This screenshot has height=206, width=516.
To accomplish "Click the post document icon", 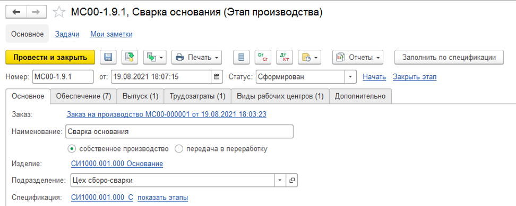I will (130, 57).
